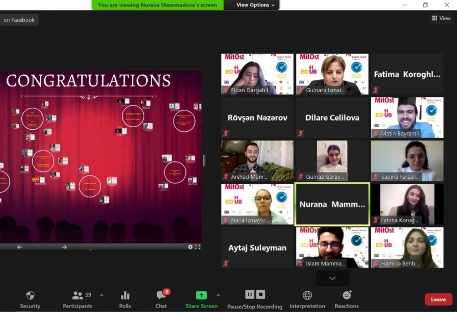
Task: Click Fatima Korog's muted microphone icon
Action: (x=375, y=220)
